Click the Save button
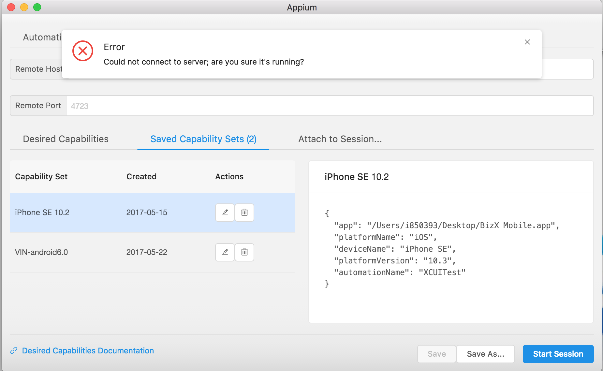The image size is (603, 371). [437, 354]
